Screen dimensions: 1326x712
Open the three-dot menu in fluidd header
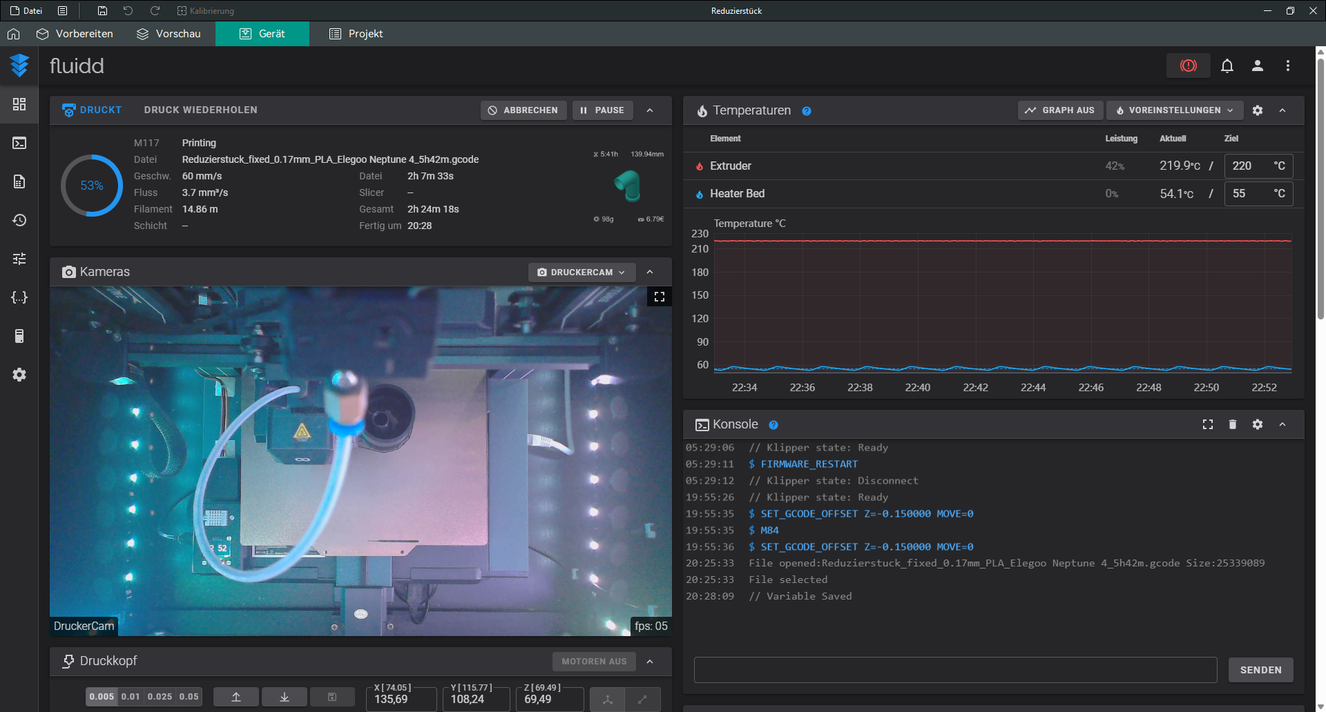point(1288,66)
